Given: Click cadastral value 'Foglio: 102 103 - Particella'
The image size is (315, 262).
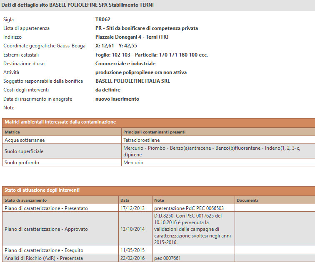Looking at the screenshot, I should click(152, 55).
